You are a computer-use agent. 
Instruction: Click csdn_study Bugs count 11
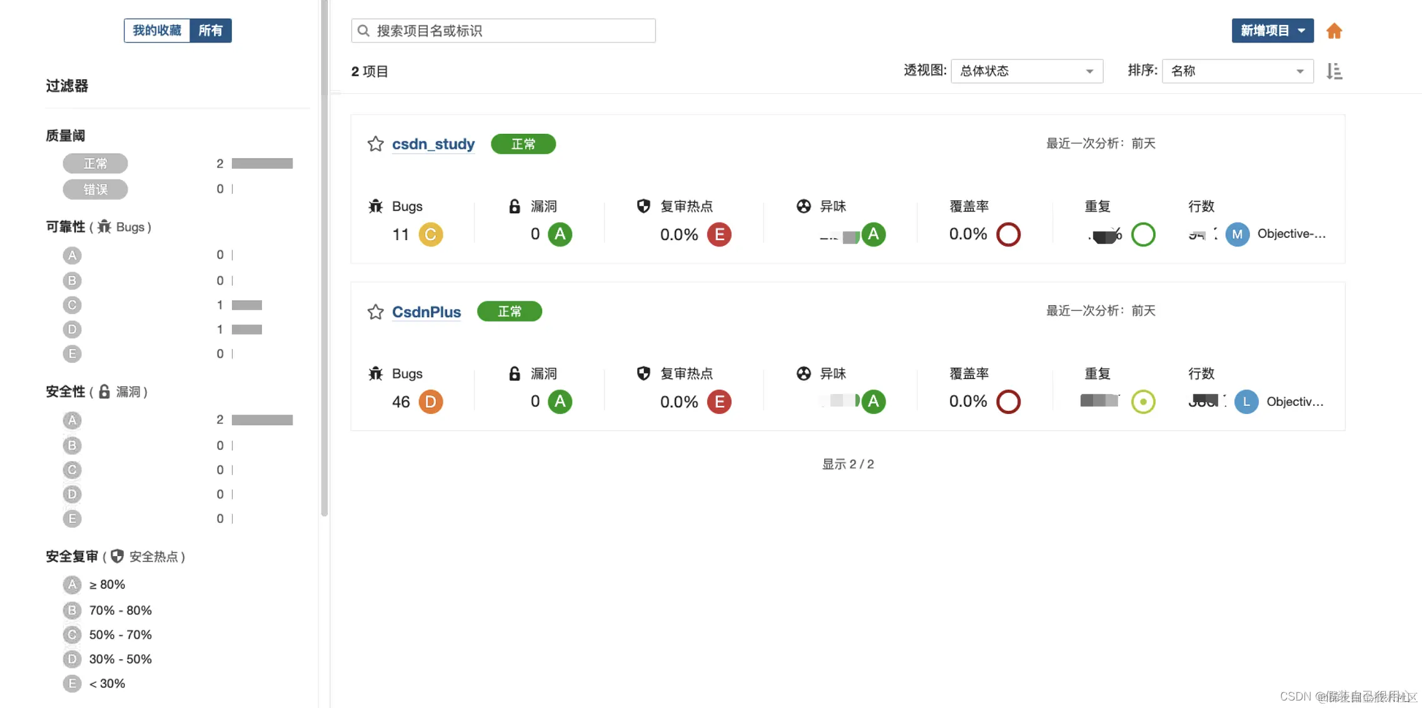tap(400, 235)
